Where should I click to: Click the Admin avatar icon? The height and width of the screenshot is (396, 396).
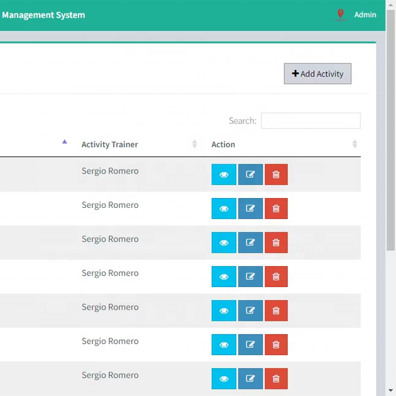(341, 15)
